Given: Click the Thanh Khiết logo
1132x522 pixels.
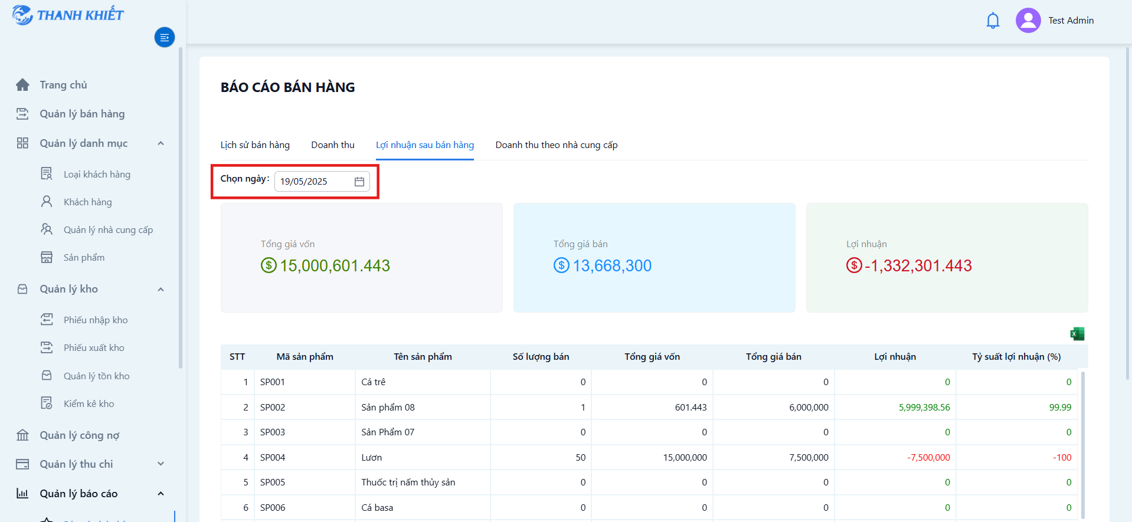Looking at the screenshot, I should [x=68, y=15].
